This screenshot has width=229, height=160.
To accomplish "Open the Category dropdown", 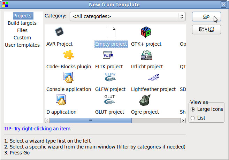I will [x=128, y=16].
